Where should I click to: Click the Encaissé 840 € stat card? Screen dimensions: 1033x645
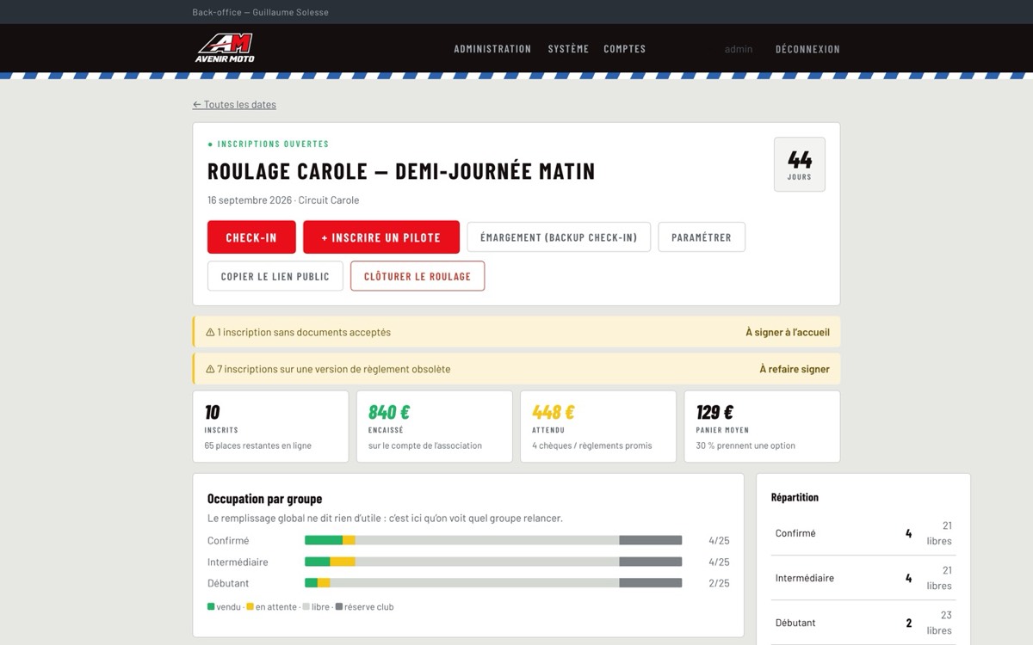[435, 427]
